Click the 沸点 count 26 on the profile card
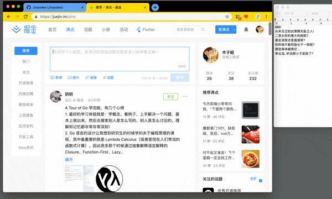 click(x=209, y=78)
